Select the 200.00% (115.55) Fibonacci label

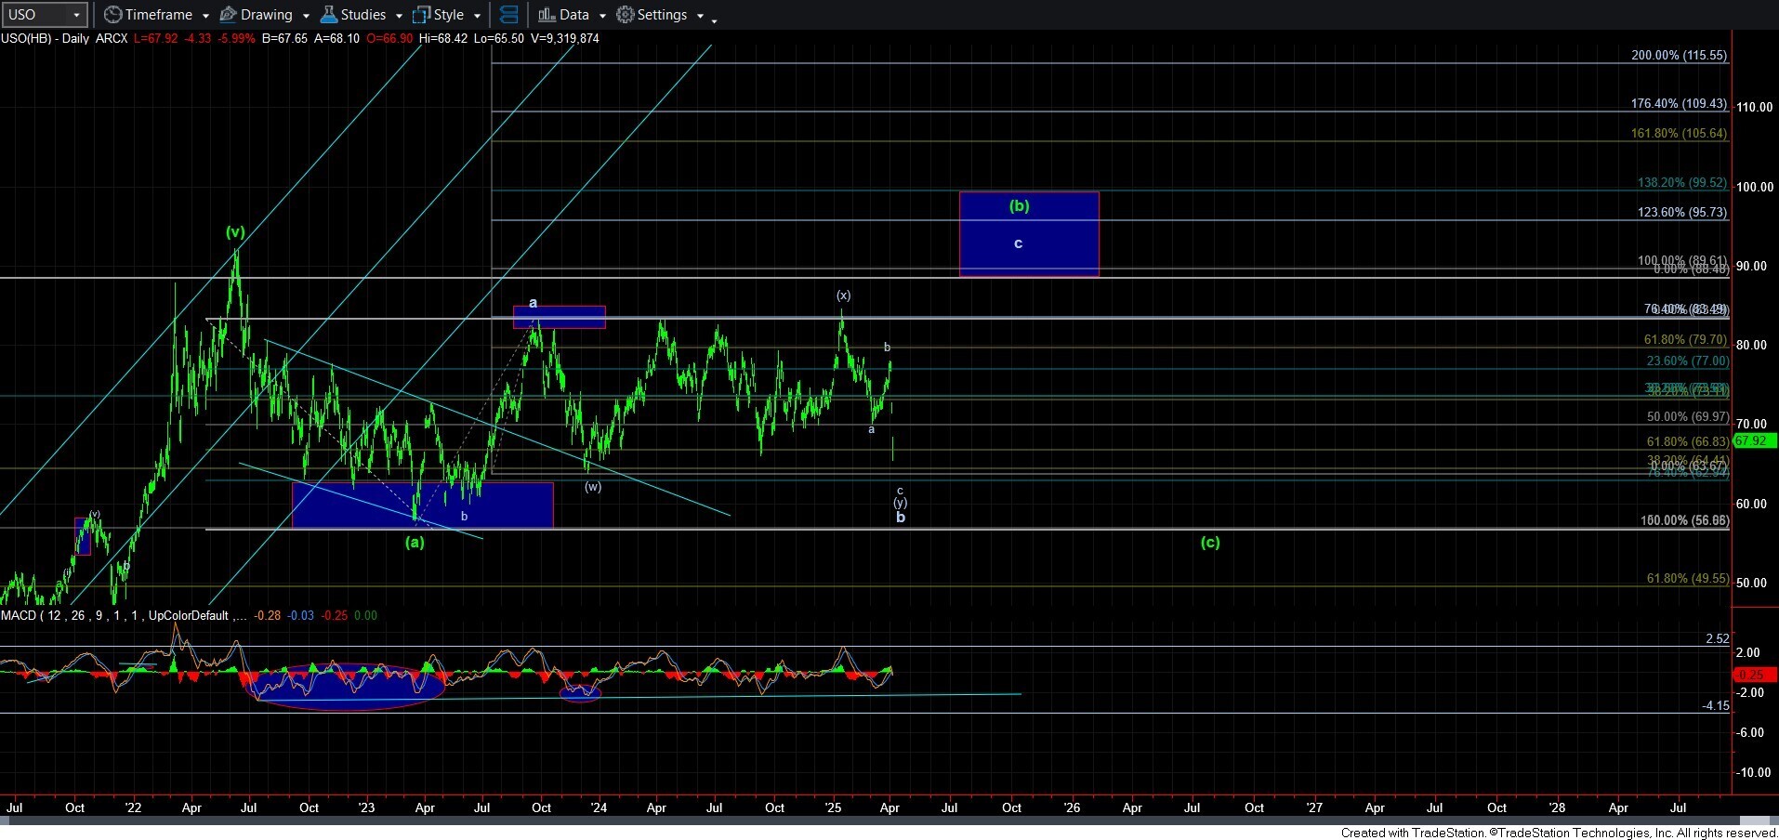[x=1679, y=56]
